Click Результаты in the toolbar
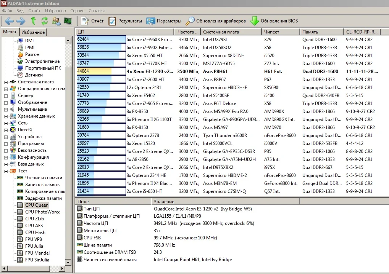 [x=125, y=21]
